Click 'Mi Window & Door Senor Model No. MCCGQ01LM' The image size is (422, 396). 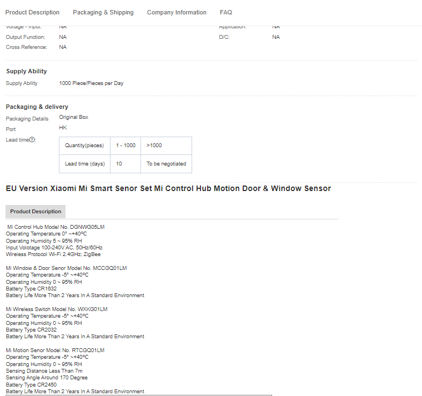tap(66, 268)
